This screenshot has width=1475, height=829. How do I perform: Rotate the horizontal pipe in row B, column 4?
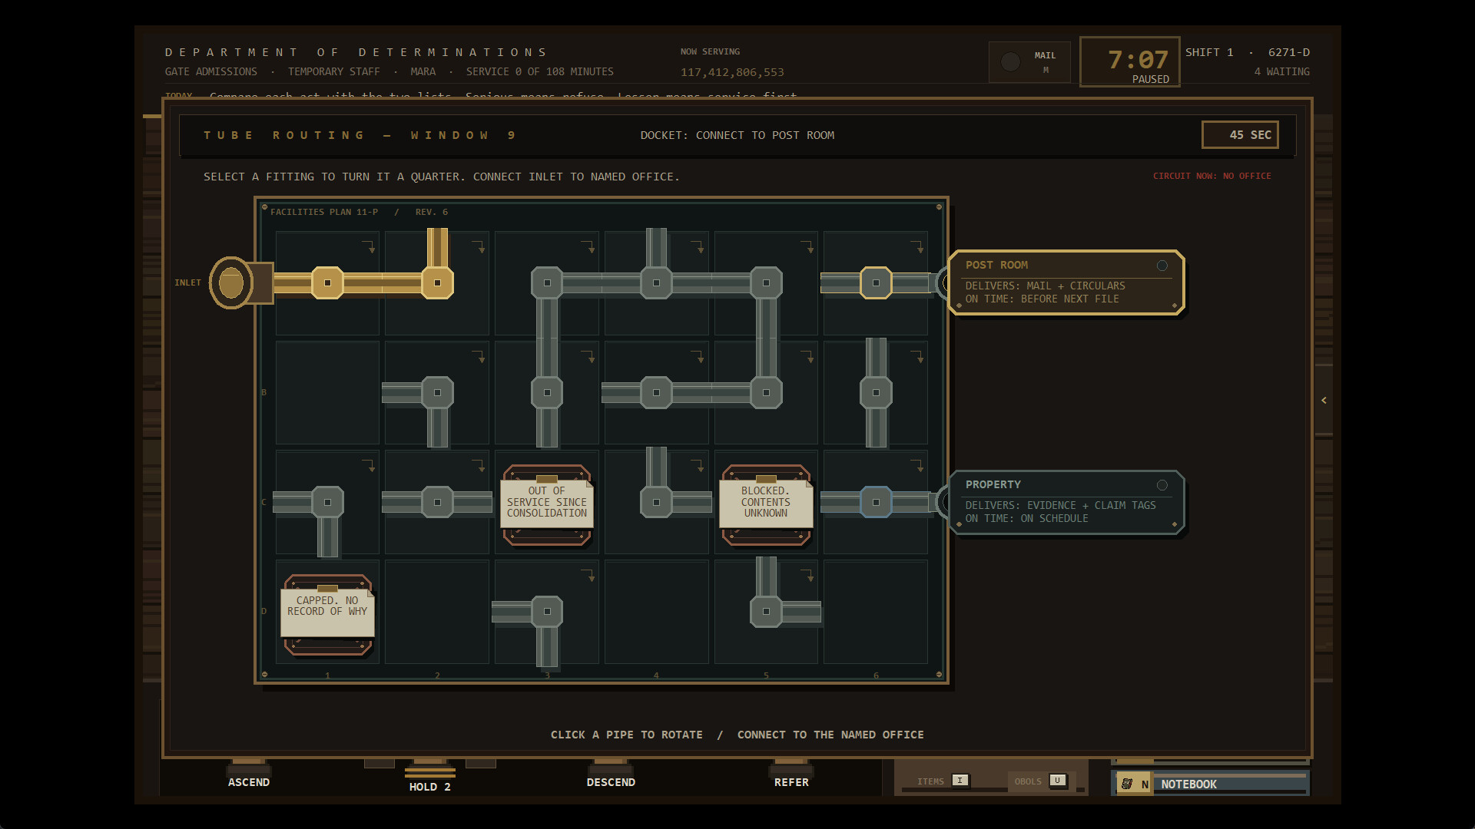point(656,393)
